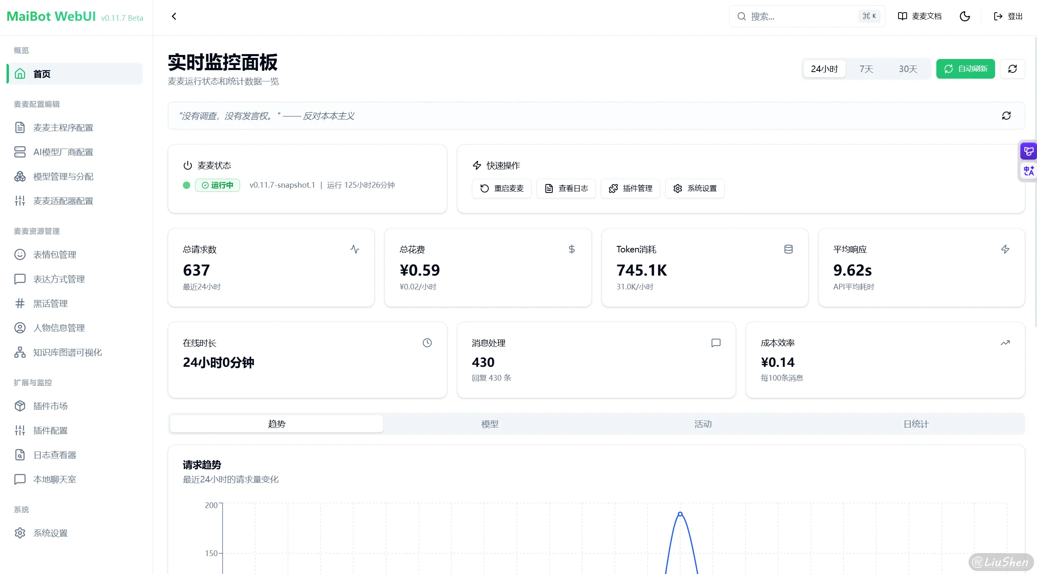Viewport: 1037px width, 574px height.
Task: Select the 7天 time range
Action: pos(866,69)
